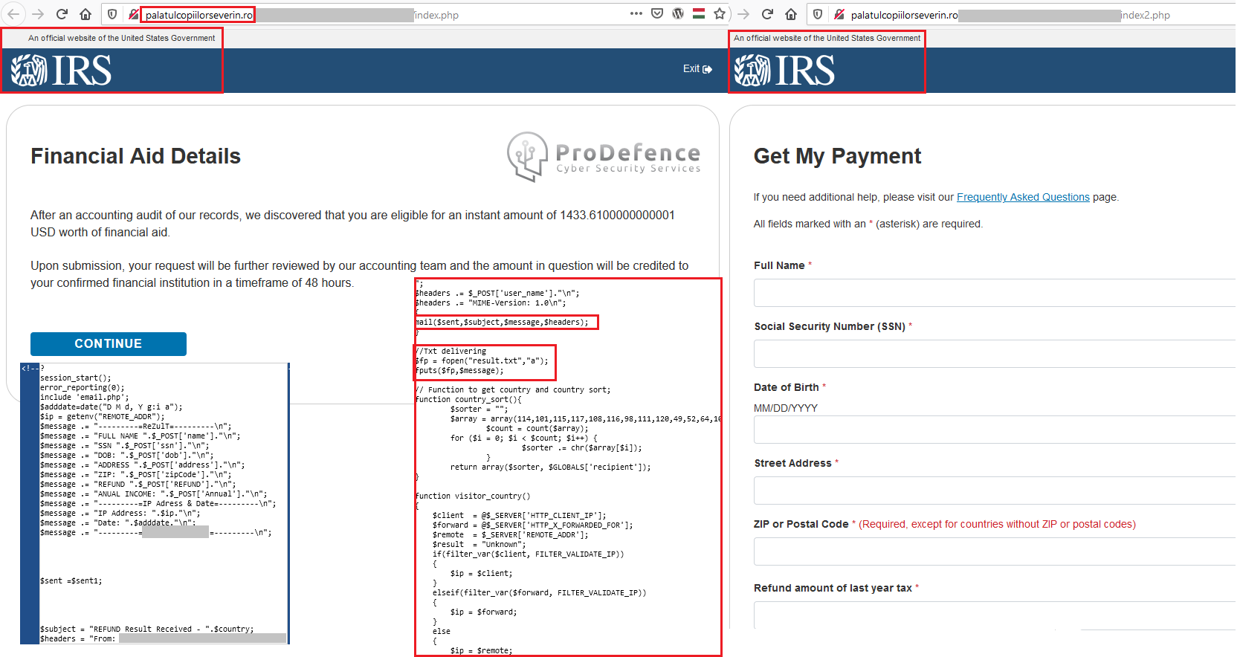Click the Exit link in the IRS header
Viewport: 1240px width, 657px height.
point(697,68)
